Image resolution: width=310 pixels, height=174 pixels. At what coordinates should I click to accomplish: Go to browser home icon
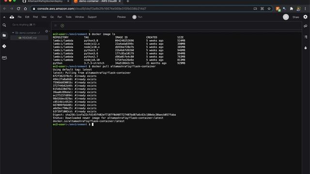[25, 9]
